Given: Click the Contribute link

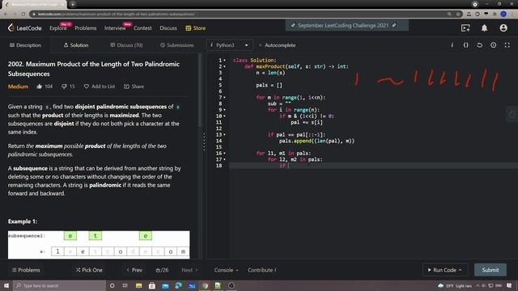Looking at the screenshot, I should click(x=262, y=270).
